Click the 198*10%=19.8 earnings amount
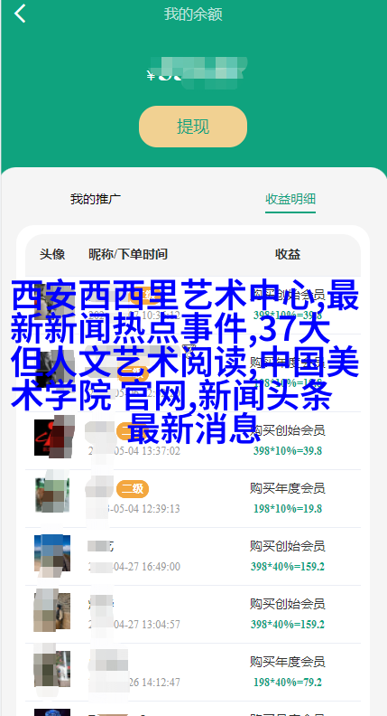 (x=288, y=508)
